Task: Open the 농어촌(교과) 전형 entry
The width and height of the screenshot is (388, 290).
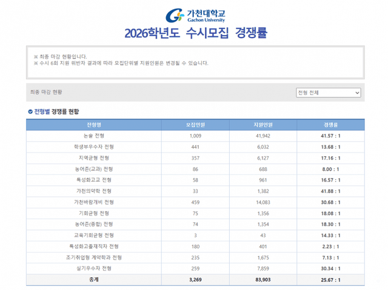Action: 93,169
